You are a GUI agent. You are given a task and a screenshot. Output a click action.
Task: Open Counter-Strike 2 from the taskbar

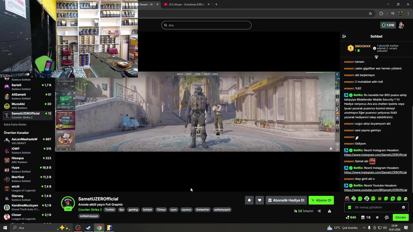(x=109, y=228)
